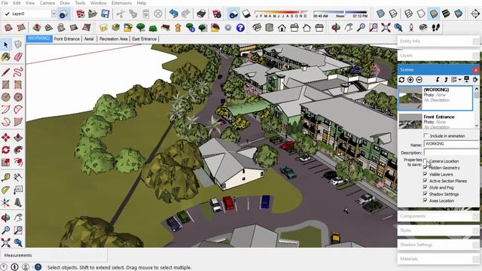Open the Extensions menu
The image size is (482, 271).
(121, 3)
